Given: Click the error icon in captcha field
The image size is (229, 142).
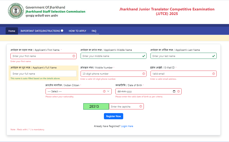Looking at the screenshot, I should (141, 106).
